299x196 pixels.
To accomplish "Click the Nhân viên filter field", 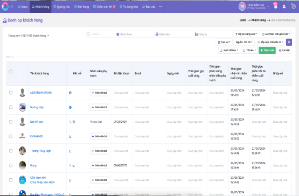I will [x=173, y=34].
